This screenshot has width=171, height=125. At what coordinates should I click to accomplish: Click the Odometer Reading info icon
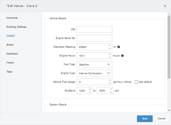tap(119, 47)
